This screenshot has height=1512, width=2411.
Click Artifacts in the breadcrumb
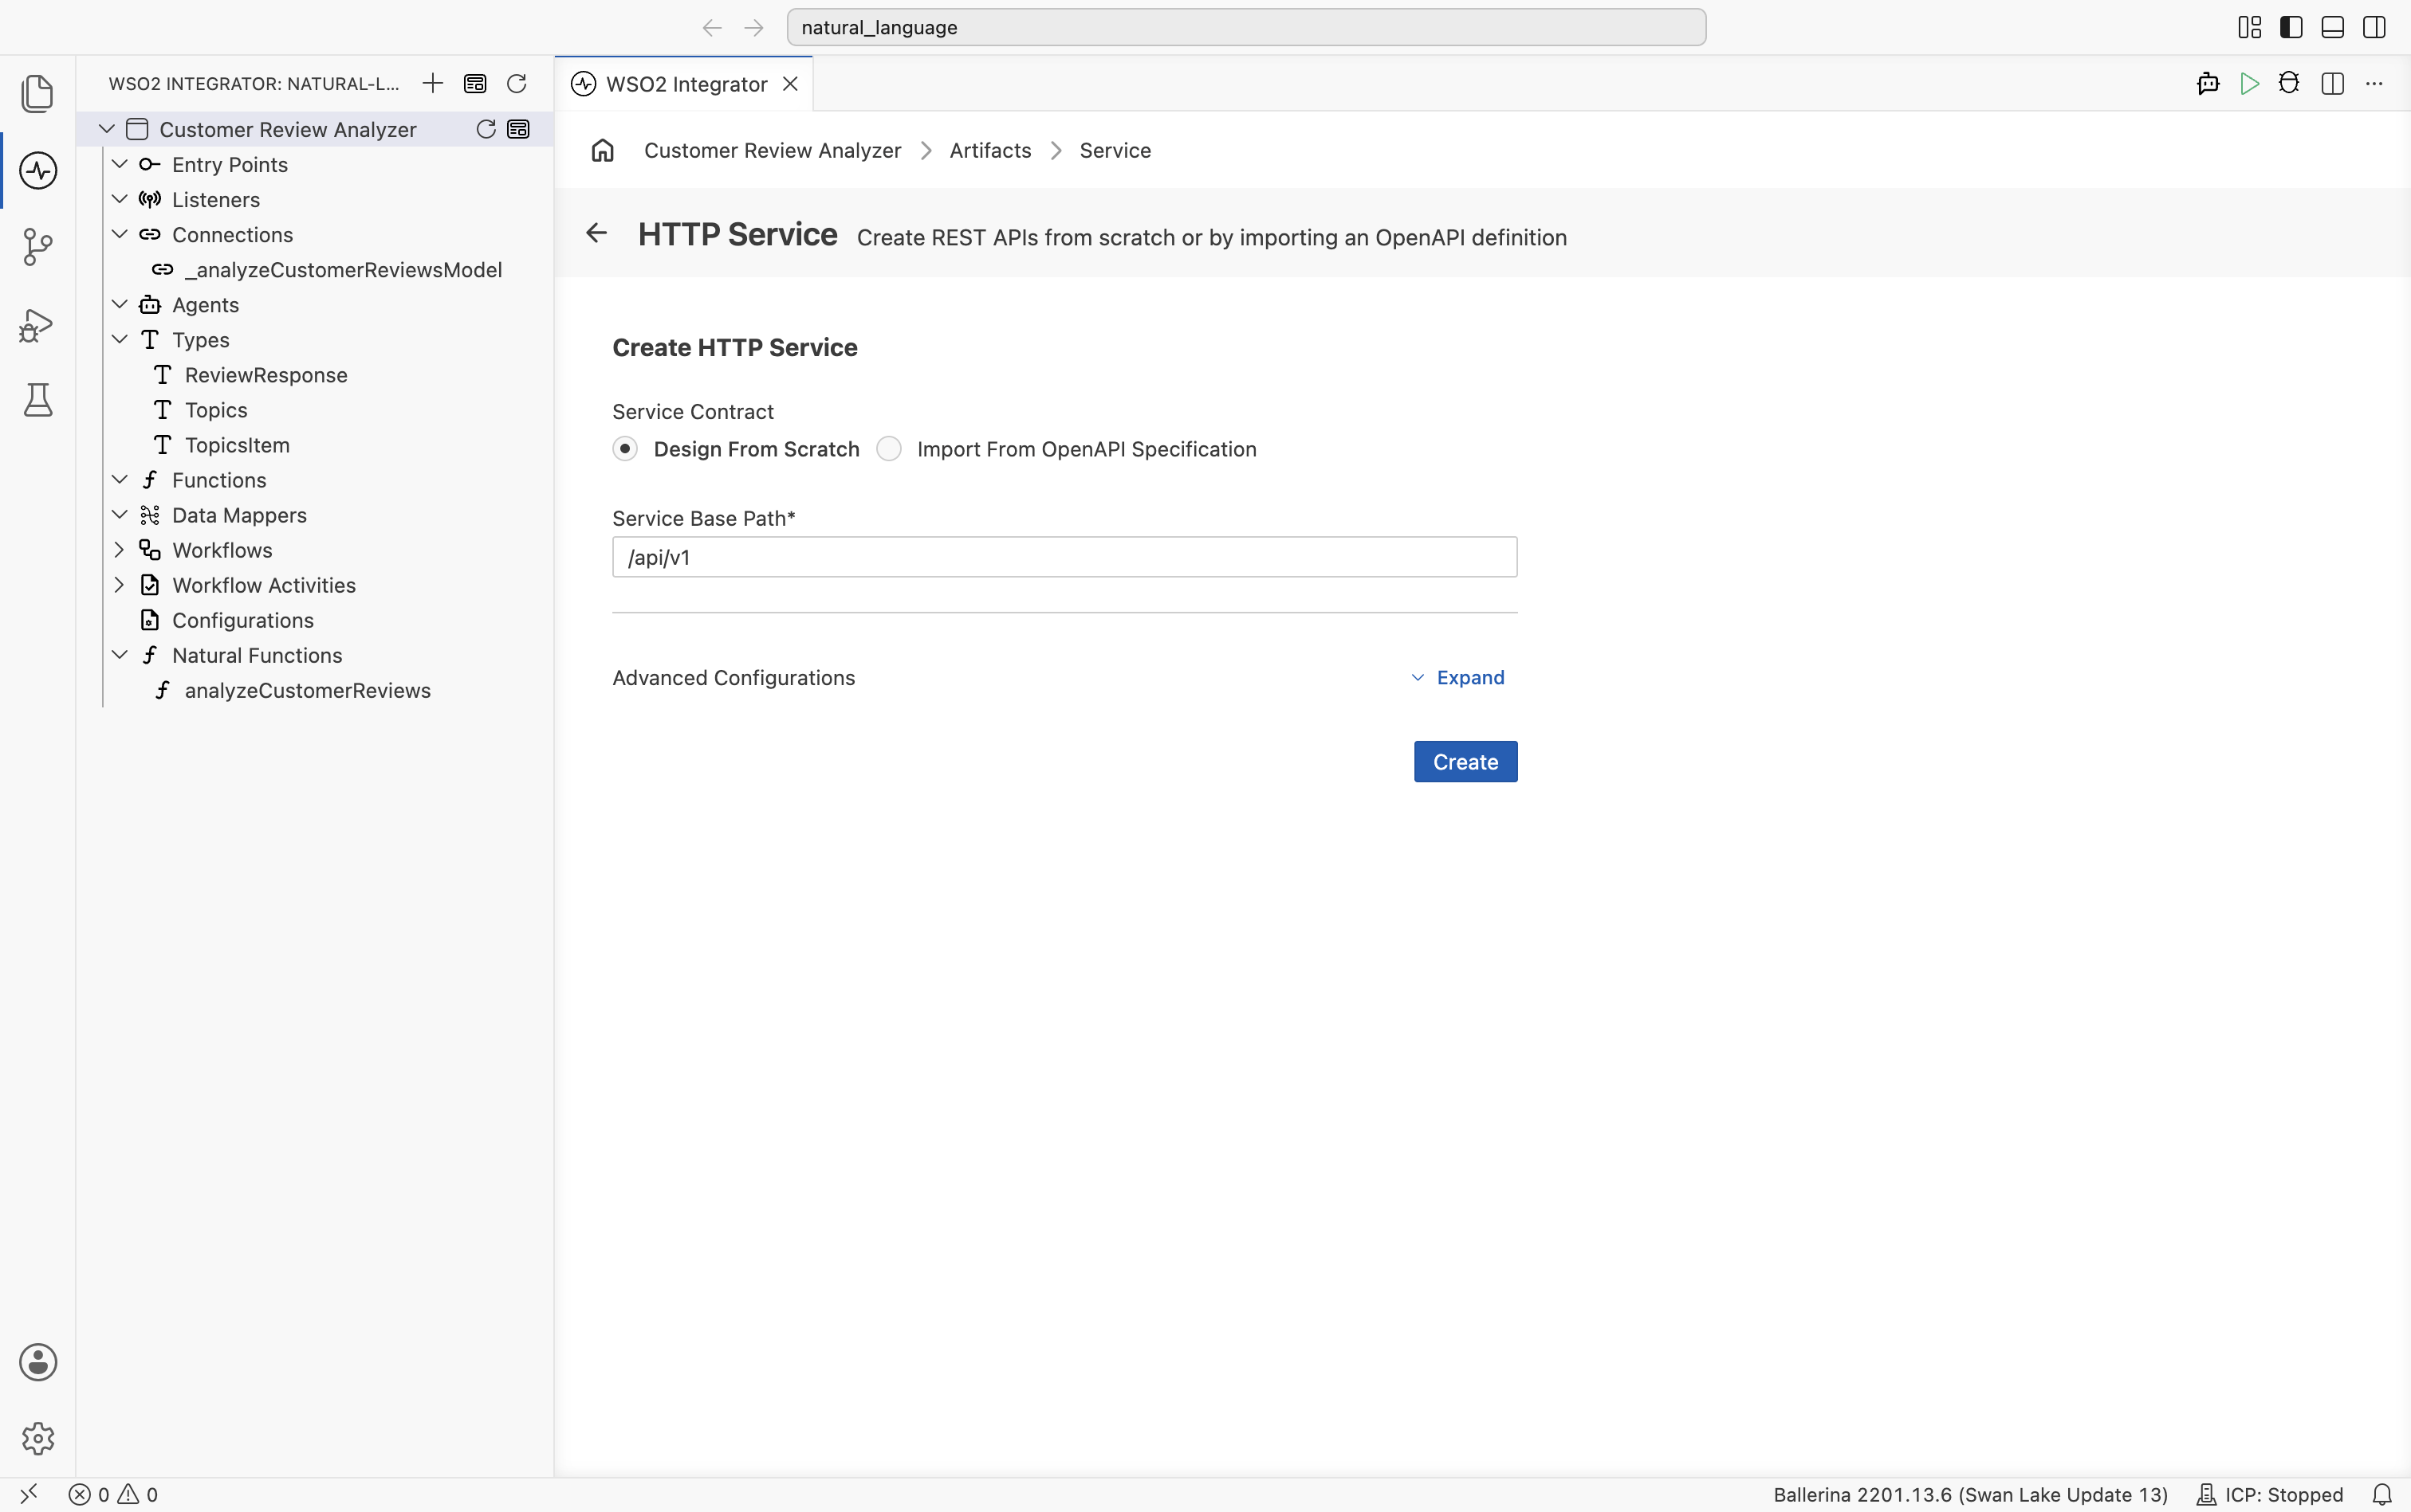989,150
